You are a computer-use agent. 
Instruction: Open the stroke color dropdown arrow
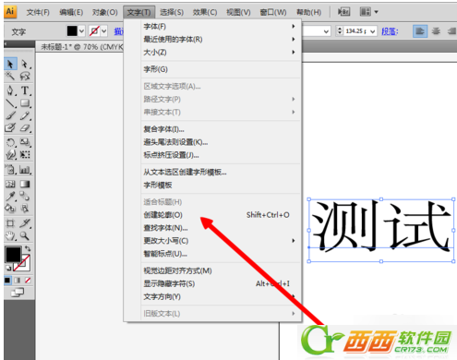(104, 31)
